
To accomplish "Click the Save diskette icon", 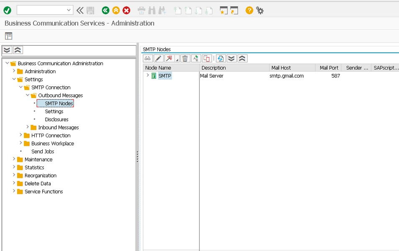I will 90,10.
